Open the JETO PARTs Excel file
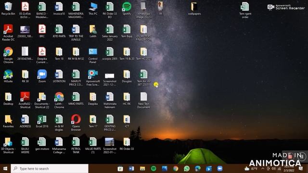 59,31
